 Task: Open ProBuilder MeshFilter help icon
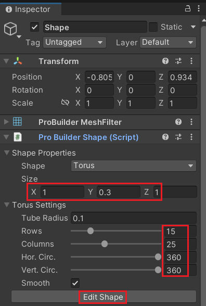(x=178, y=122)
